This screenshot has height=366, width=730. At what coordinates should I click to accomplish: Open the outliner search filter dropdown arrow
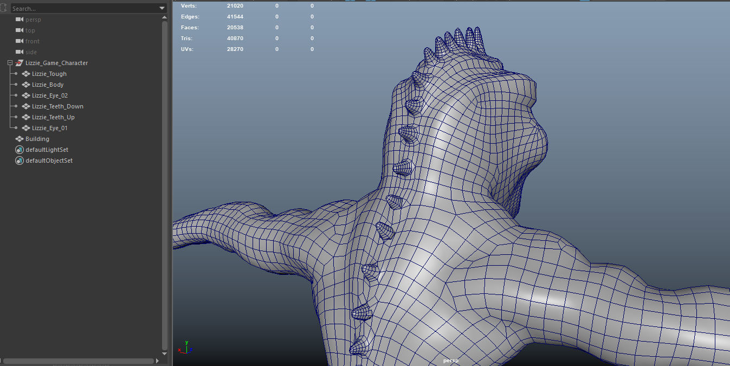[162, 8]
